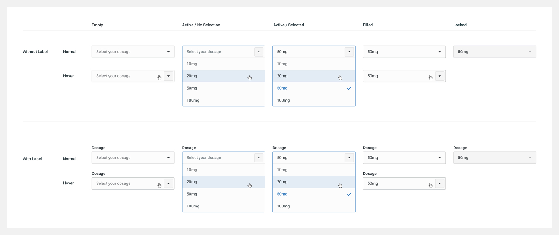Screen dimensions: 559x235
Task: Click placeholder in Without Label Active / No Selection header
Action: (204, 52)
